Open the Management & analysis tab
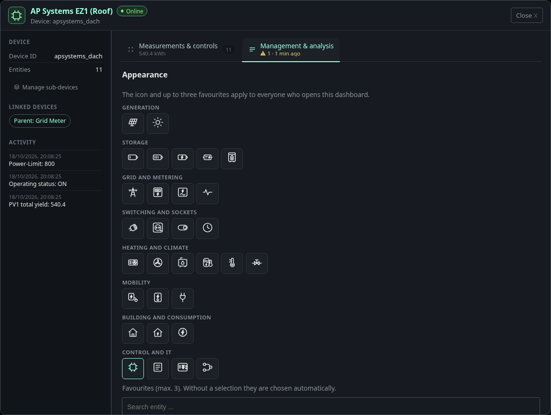This screenshot has width=551, height=415. (x=291, y=50)
